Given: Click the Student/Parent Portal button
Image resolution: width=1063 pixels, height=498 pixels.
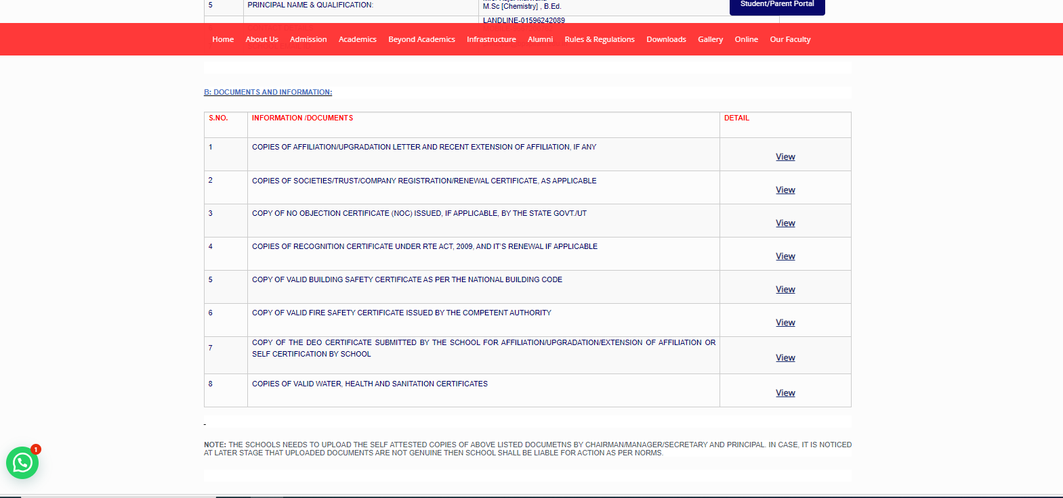Looking at the screenshot, I should pyautogui.click(x=776, y=5).
